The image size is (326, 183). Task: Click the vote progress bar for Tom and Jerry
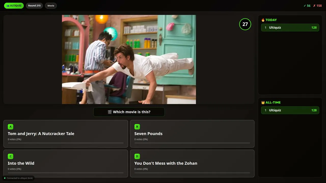tap(66, 143)
